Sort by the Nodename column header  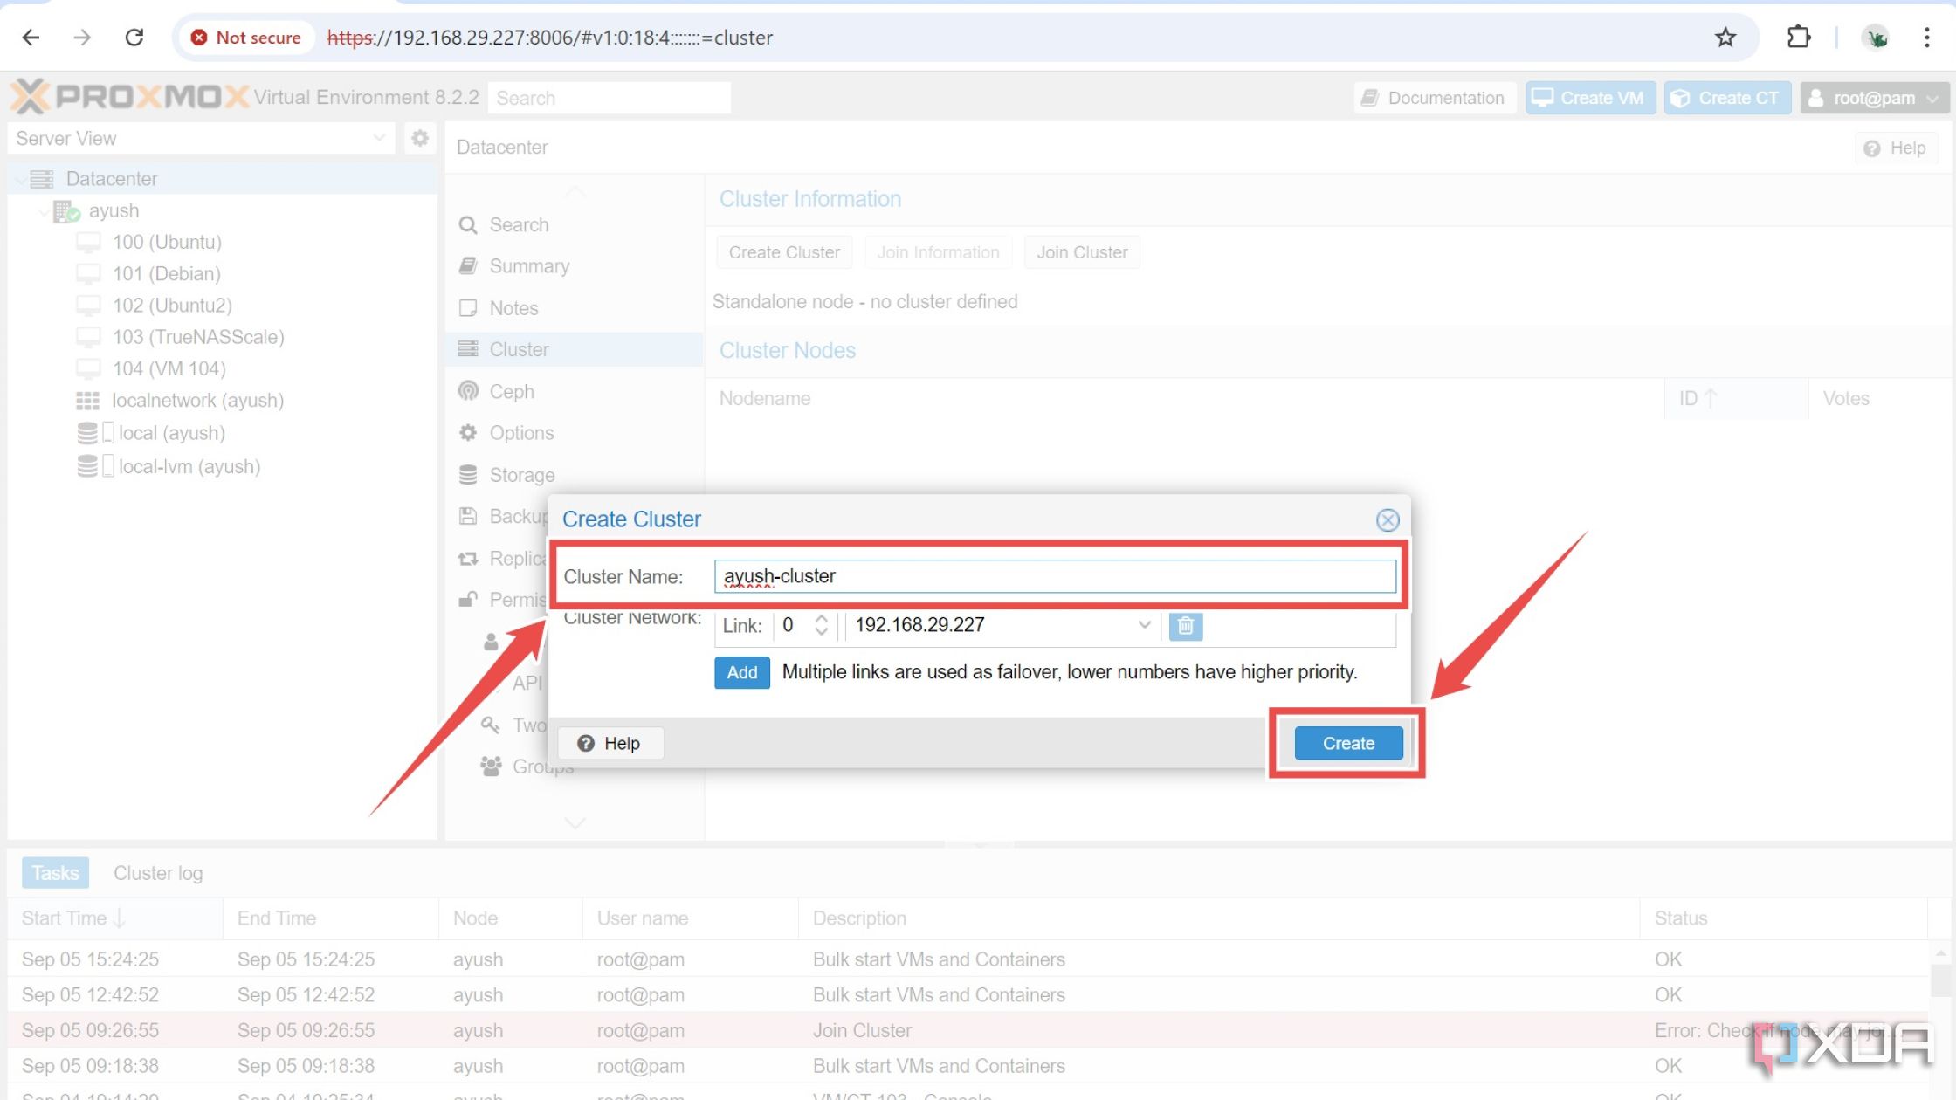coord(1184,399)
